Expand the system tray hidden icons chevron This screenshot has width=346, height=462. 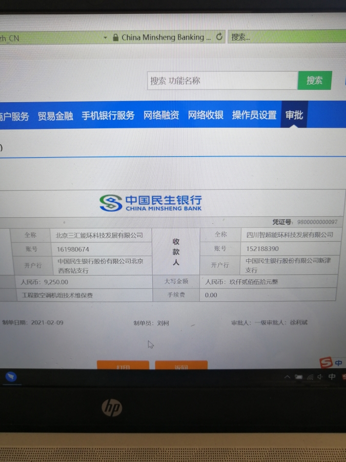288,377
